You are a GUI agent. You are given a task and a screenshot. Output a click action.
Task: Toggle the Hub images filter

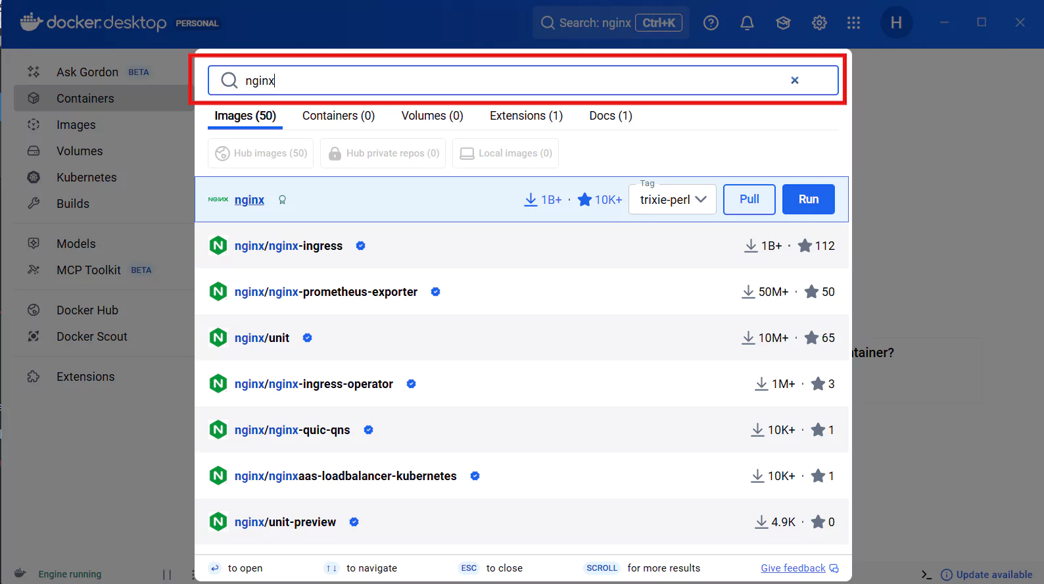[261, 153]
